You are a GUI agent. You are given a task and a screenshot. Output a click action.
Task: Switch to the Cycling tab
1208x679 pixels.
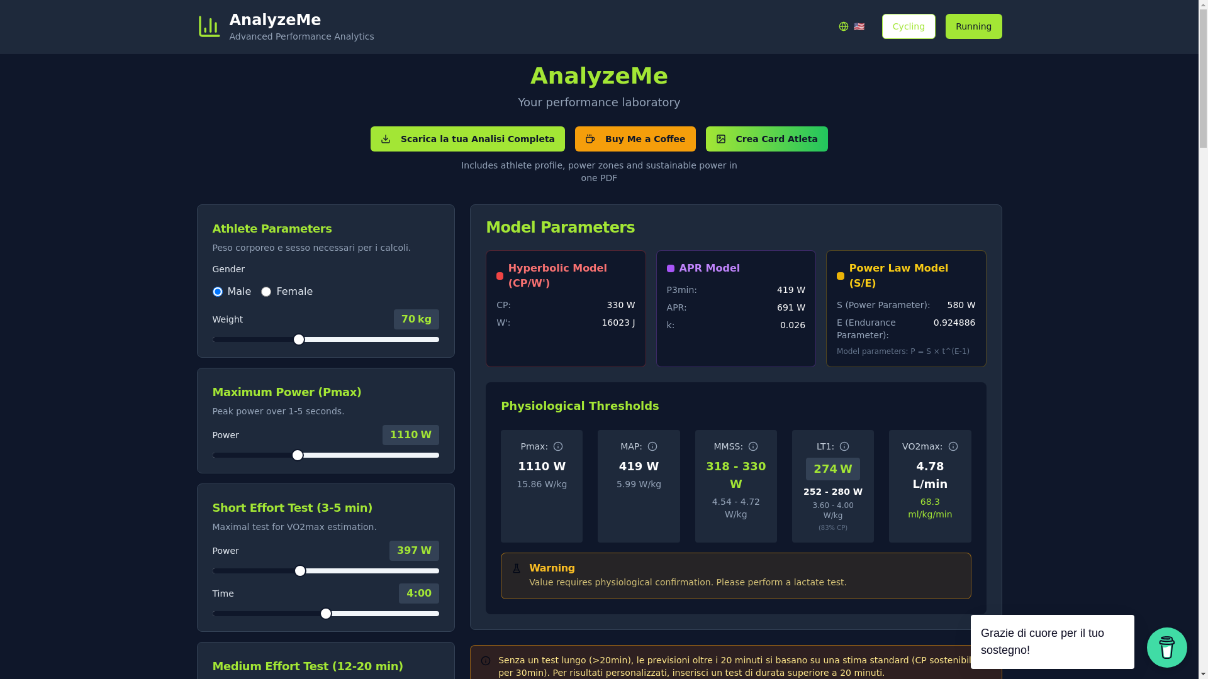[909, 26]
